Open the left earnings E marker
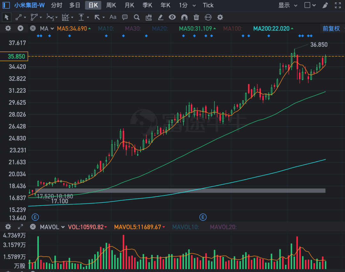This screenshot has height=272, width=345. point(35,217)
